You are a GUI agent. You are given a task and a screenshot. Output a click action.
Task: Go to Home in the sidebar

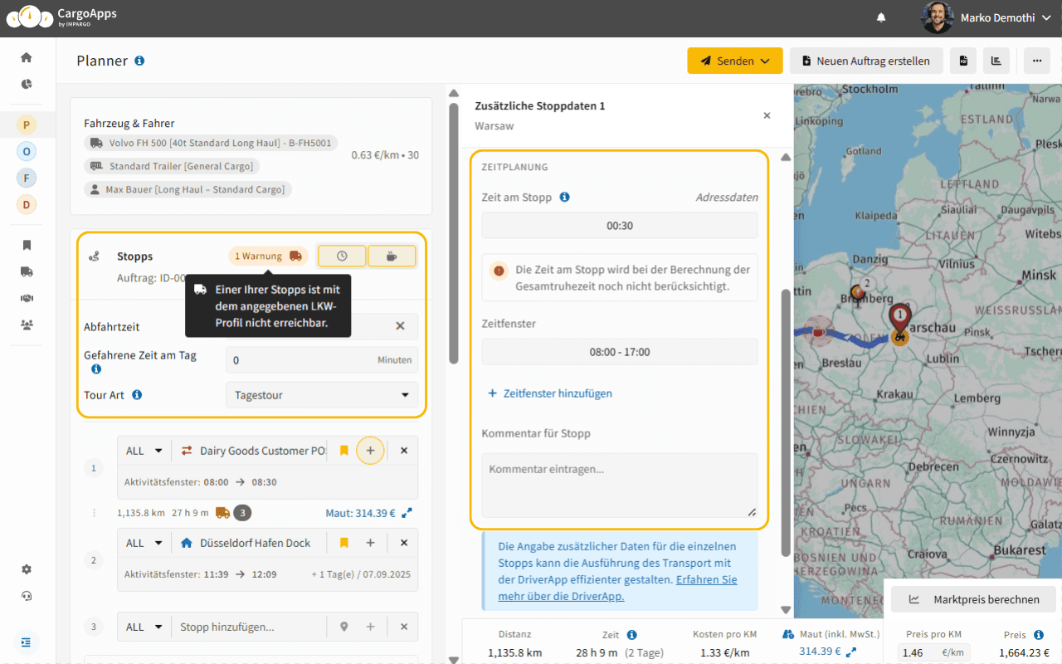coord(27,57)
